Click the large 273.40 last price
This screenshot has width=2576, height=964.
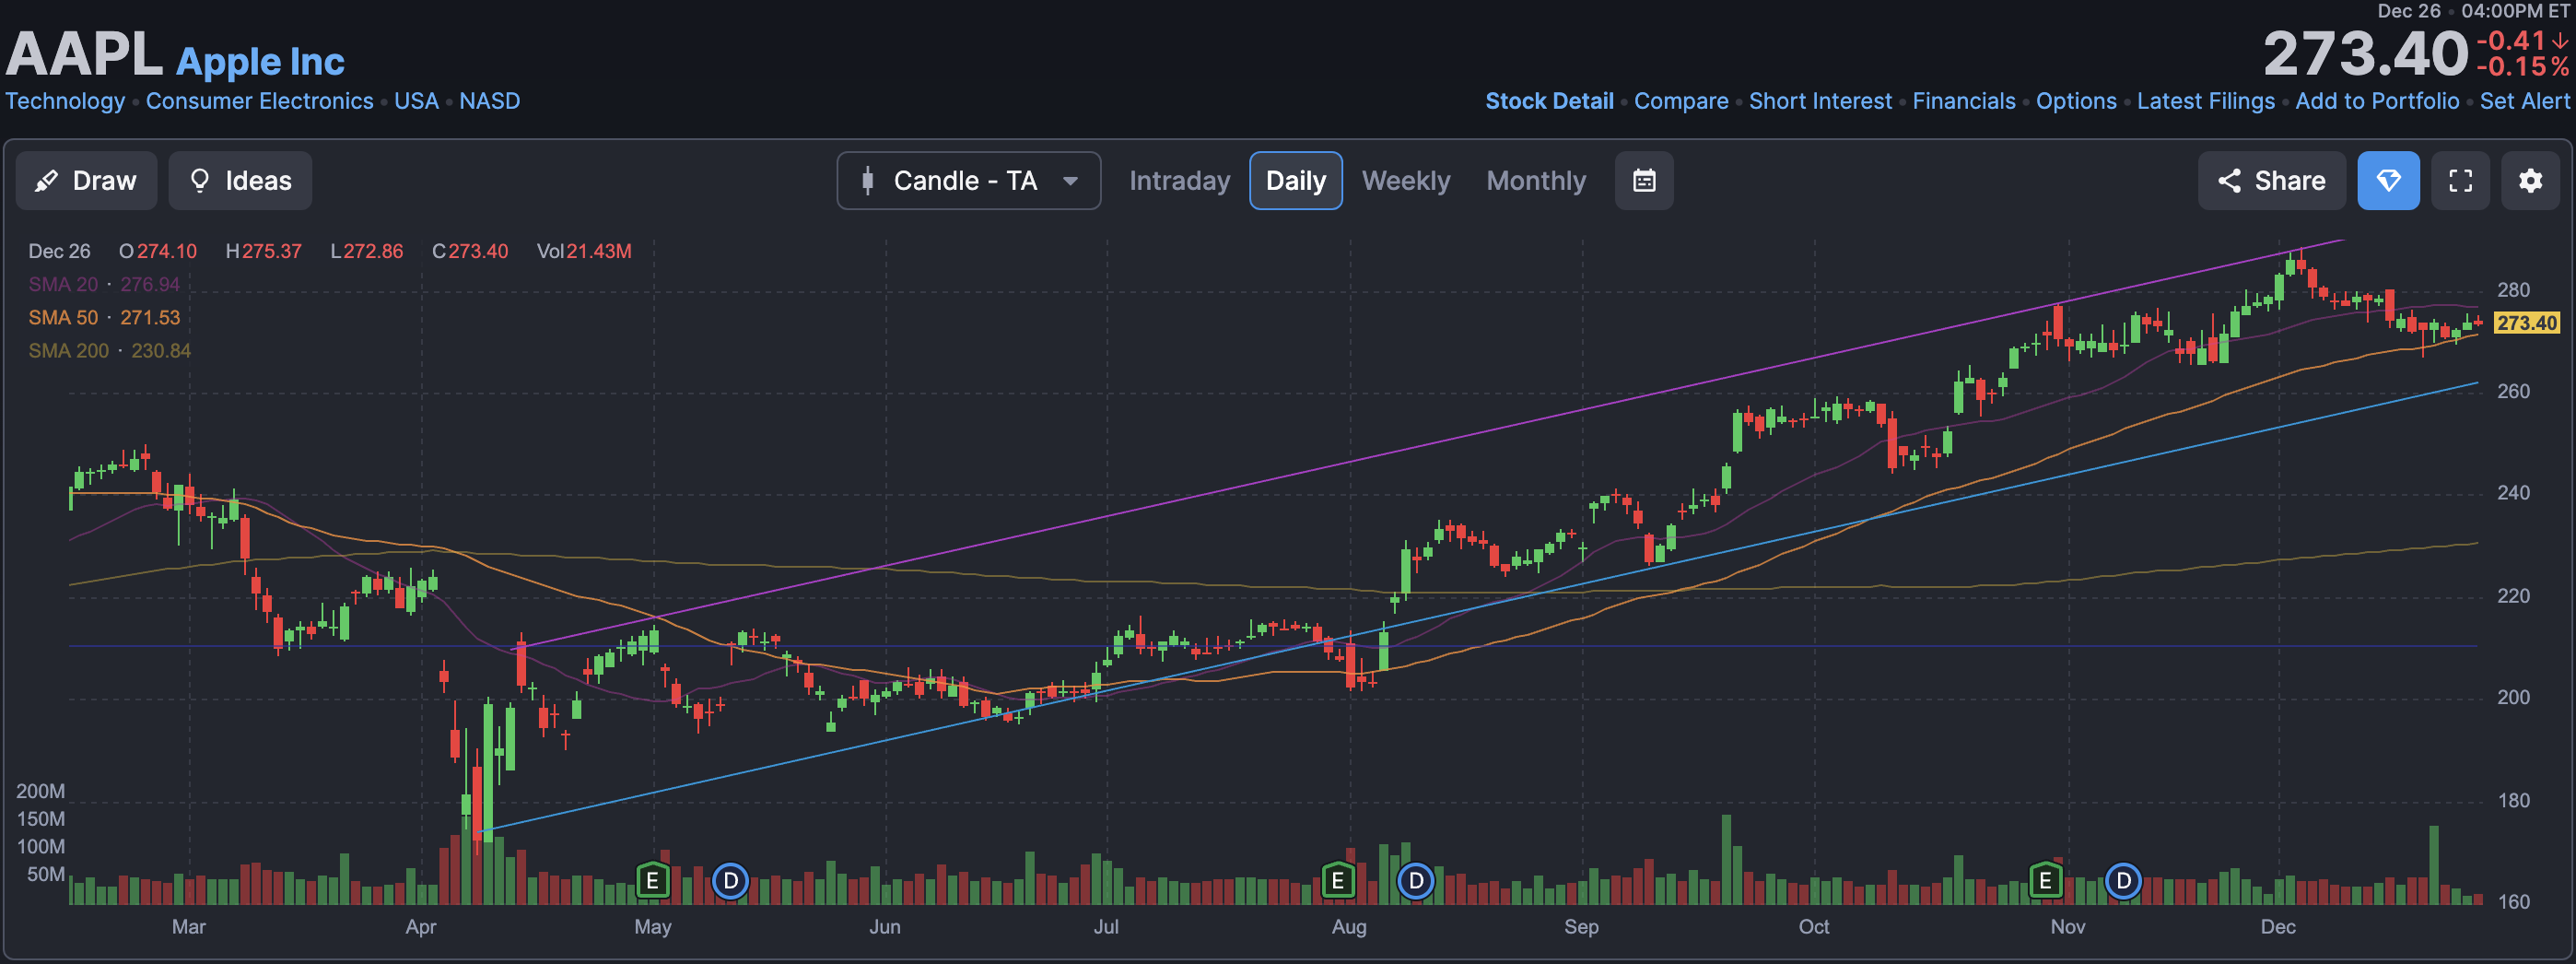[2365, 54]
